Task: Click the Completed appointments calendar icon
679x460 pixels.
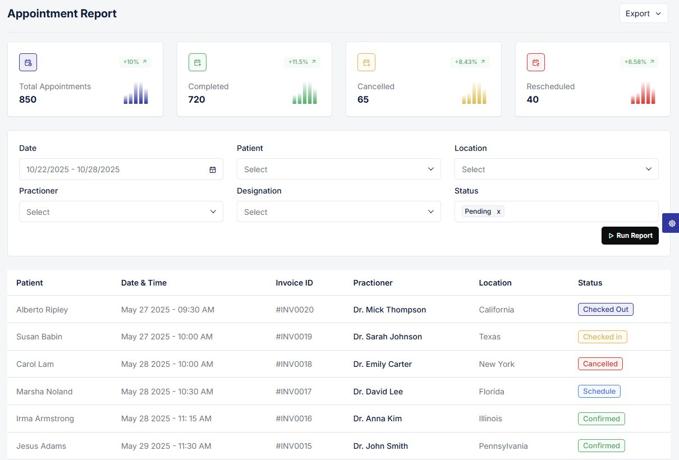Action: pos(198,62)
